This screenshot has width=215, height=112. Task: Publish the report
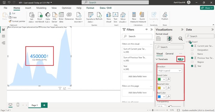click(165, 16)
